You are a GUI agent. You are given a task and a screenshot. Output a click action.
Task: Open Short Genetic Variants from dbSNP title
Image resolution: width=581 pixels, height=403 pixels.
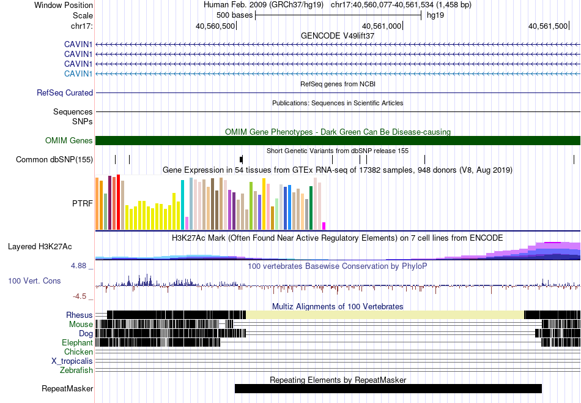point(338,151)
